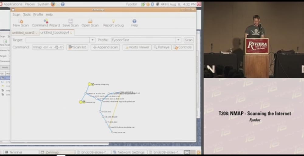Viewport: 304px width, 156px height.
Task: Launch Firefox from the top panel
Action: [x=53, y=4]
